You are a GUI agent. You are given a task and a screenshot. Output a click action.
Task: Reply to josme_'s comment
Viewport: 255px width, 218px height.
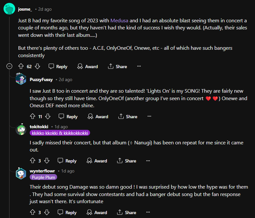pyautogui.click(x=58, y=66)
